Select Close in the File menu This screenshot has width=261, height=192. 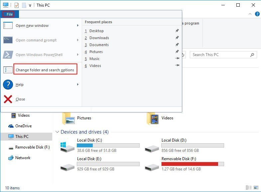tap(20, 99)
